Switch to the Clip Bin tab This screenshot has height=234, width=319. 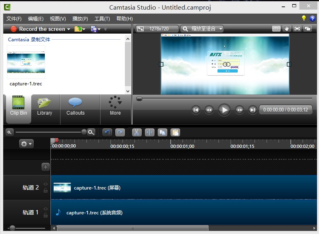pyautogui.click(x=18, y=109)
